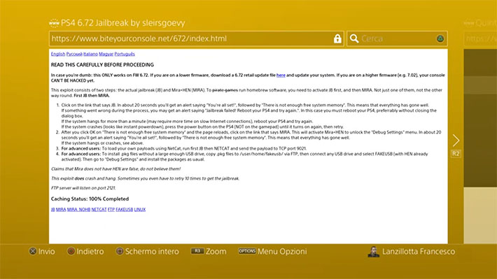The width and height of the screenshot is (497, 279).
Task: Open the FAKEUSB link
Action: click(125, 210)
